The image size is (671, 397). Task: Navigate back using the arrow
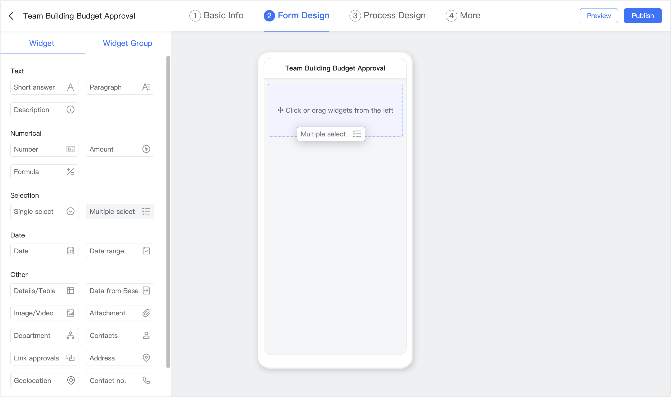pos(11,16)
